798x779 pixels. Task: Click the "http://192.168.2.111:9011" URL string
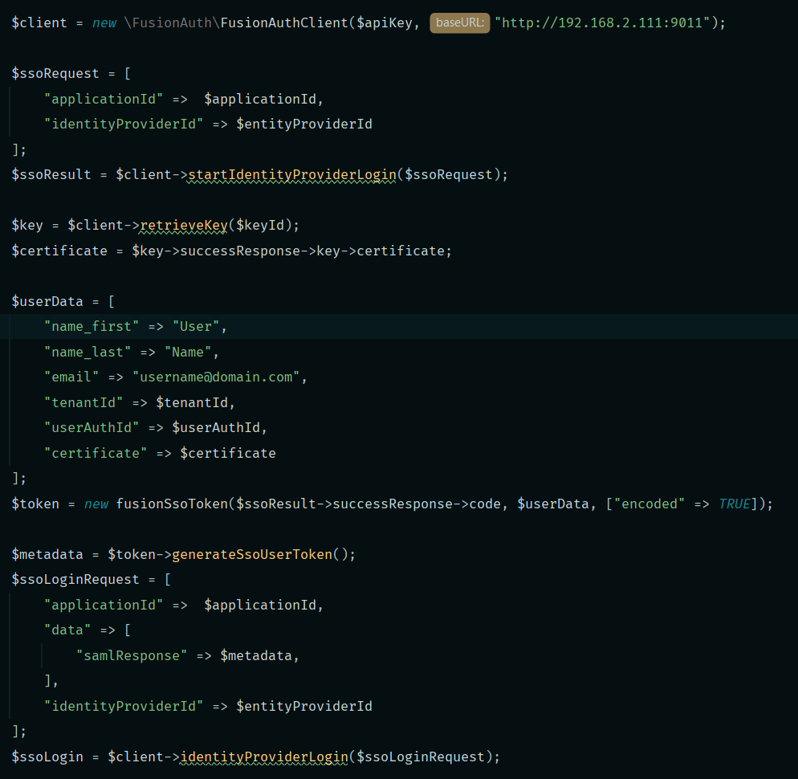click(602, 23)
